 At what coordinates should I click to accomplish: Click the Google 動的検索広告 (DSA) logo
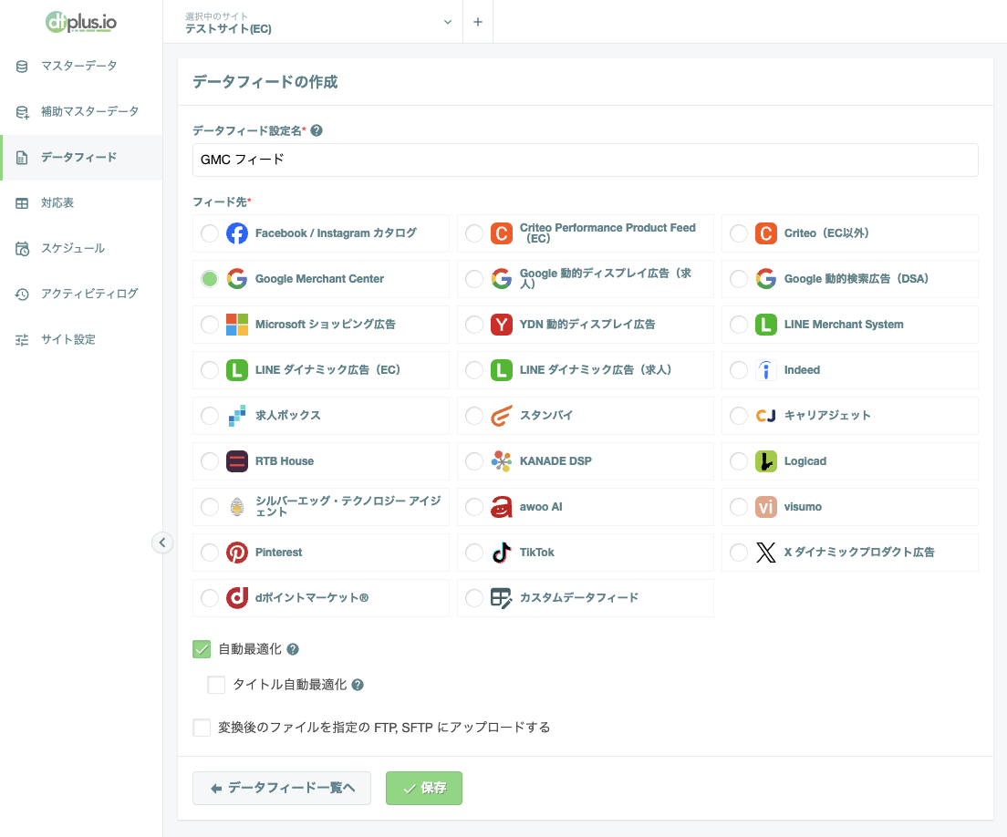click(x=765, y=279)
